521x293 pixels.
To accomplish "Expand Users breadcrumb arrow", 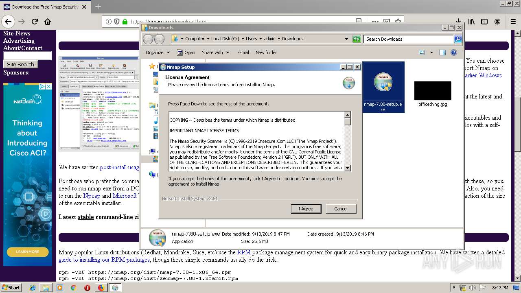I will [260, 39].
